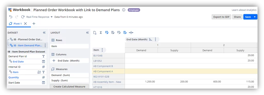Click the Export to SDF button
264x95 pixels.
221,17
